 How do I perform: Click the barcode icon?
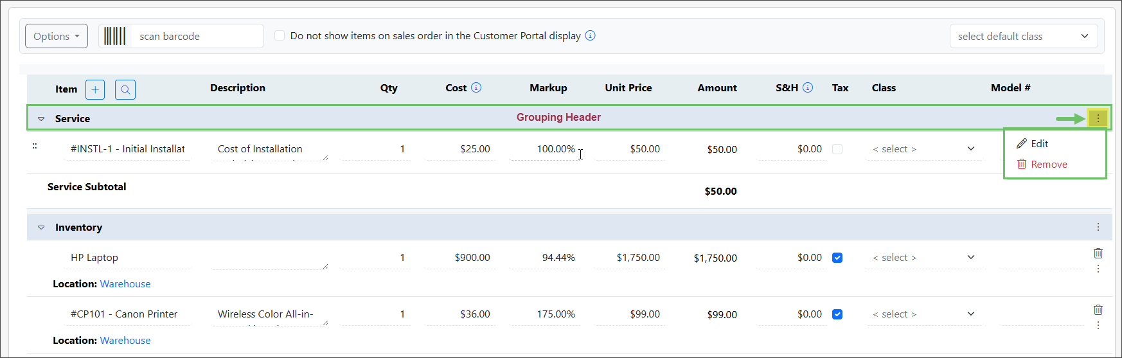pyautogui.click(x=115, y=36)
